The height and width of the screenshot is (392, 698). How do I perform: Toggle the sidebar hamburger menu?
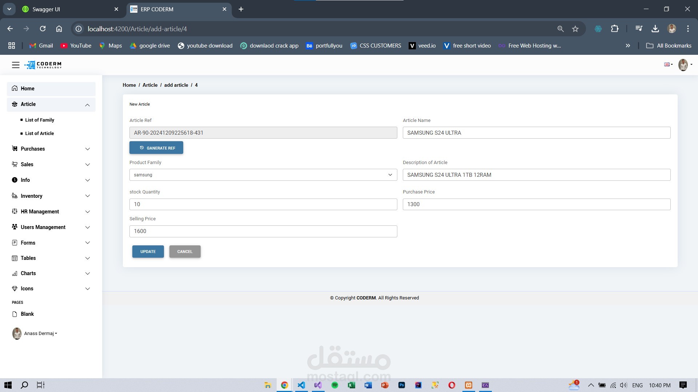coord(16,65)
